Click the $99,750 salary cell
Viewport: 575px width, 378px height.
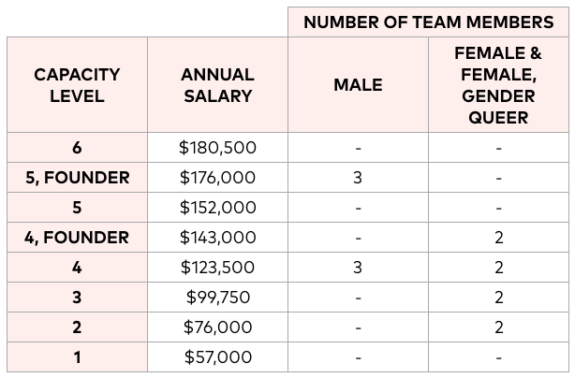point(218,297)
